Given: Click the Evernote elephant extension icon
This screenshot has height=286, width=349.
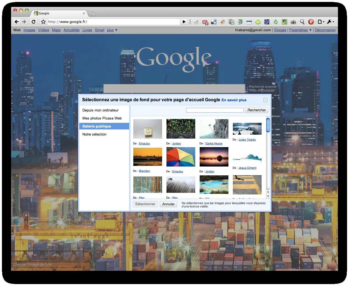Looking at the screenshot, I should 284,22.
